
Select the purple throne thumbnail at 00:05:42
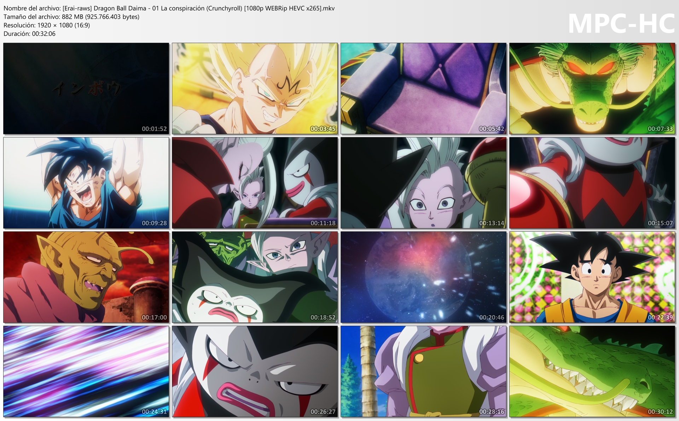[x=424, y=89]
